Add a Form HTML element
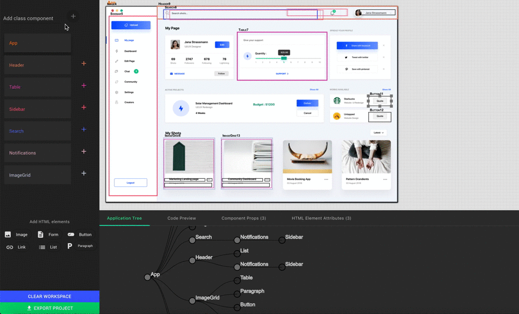This screenshot has height=314, width=519. [x=48, y=235]
